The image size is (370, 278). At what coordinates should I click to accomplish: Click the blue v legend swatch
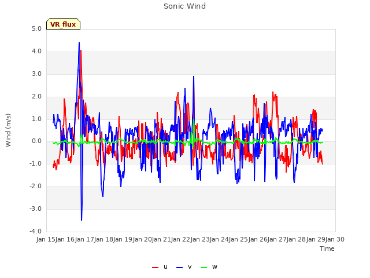click(179, 268)
